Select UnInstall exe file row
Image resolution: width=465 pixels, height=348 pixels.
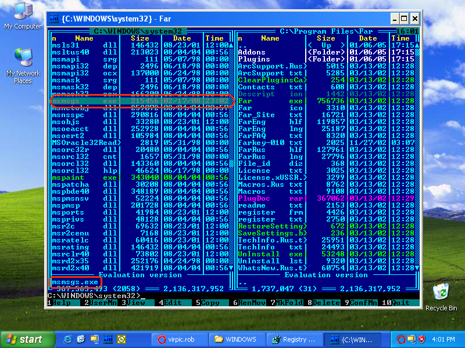coord(326,254)
